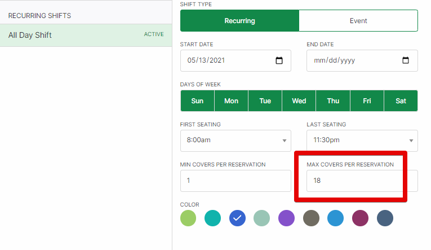The image size is (431, 250).
Task: Toggle the Tue day button
Action: pos(265,101)
